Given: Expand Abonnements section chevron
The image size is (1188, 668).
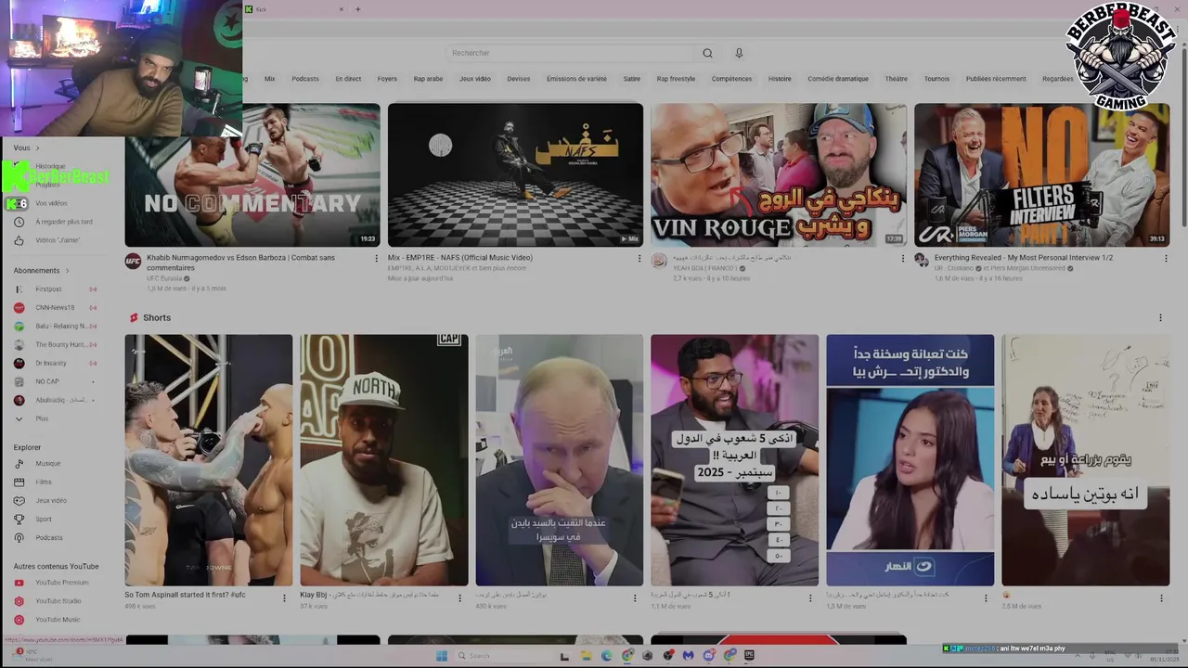Looking at the screenshot, I should tap(67, 271).
